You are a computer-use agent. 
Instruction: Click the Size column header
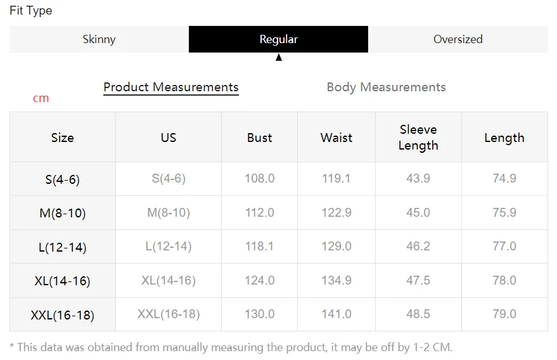coord(62,138)
